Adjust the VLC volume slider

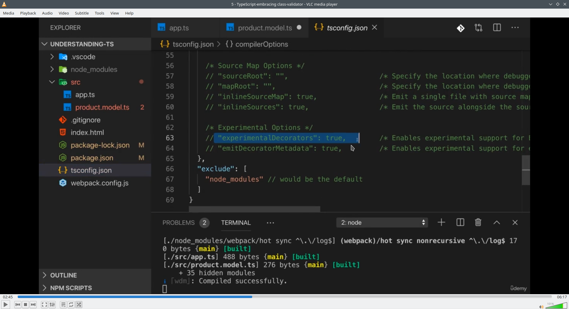556,305
